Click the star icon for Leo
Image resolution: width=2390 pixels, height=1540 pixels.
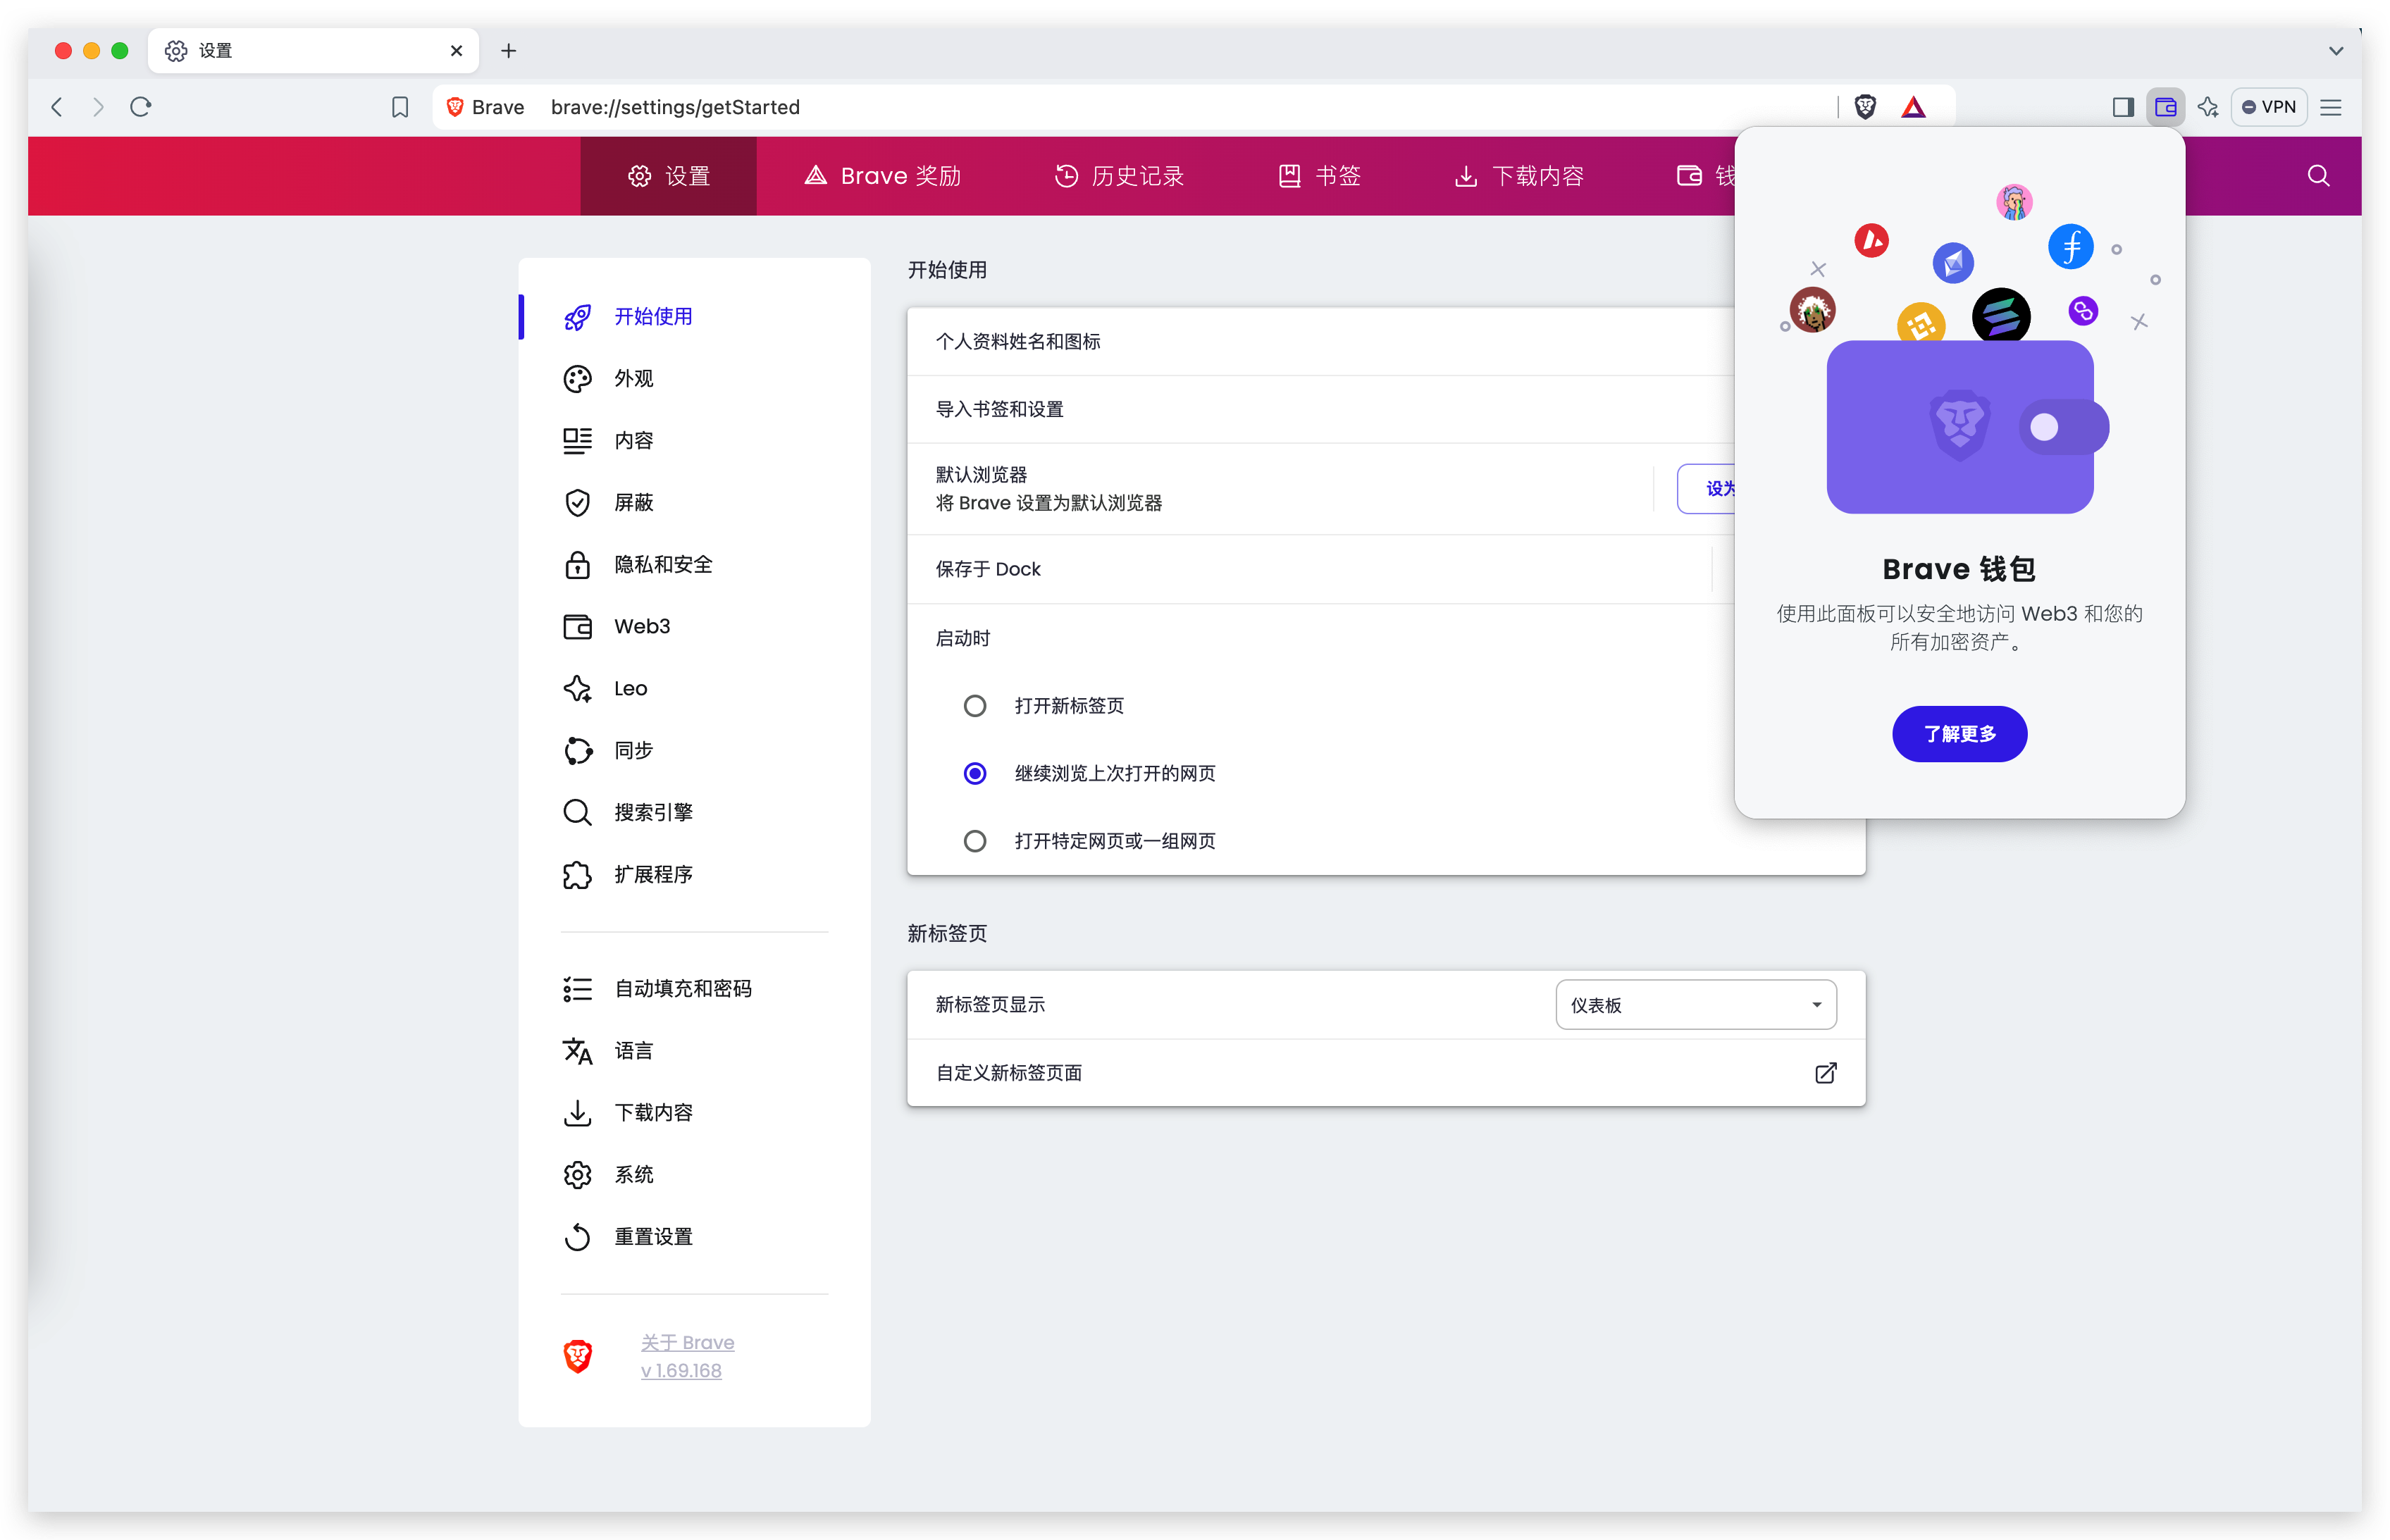pyautogui.click(x=578, y=689)
